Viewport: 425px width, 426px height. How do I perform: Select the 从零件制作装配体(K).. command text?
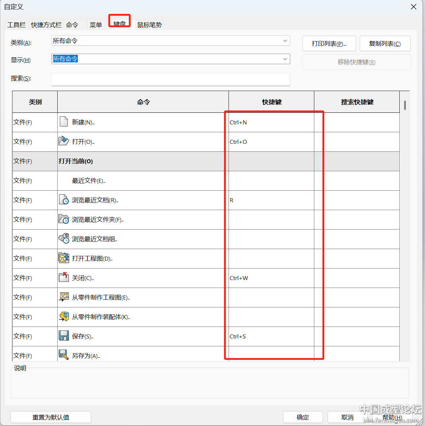pyautogui.click(x=101, y=317)
